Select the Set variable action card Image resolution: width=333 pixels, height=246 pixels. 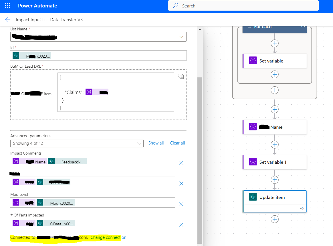(275, 61)
